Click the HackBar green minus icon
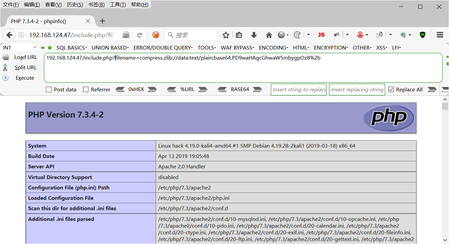Screen dimensions: 449x244 point(43,48)
